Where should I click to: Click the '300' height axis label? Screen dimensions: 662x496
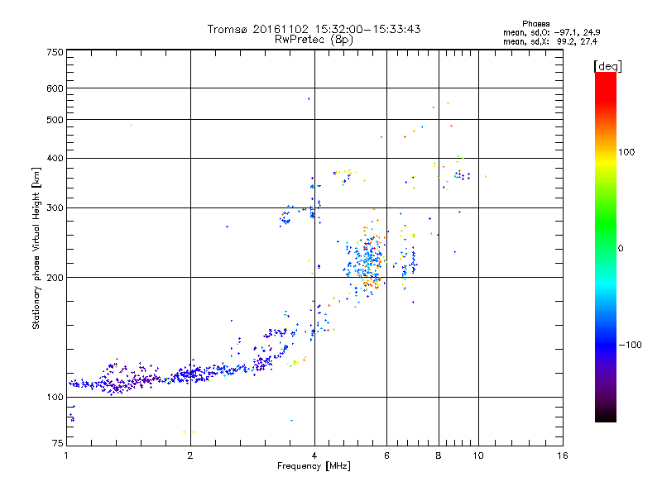[x=55, y=207]
